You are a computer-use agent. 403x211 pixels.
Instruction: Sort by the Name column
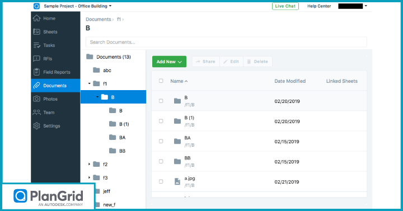point(179,81)
